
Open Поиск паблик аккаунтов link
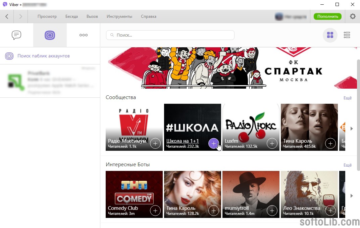coord(44,56)
